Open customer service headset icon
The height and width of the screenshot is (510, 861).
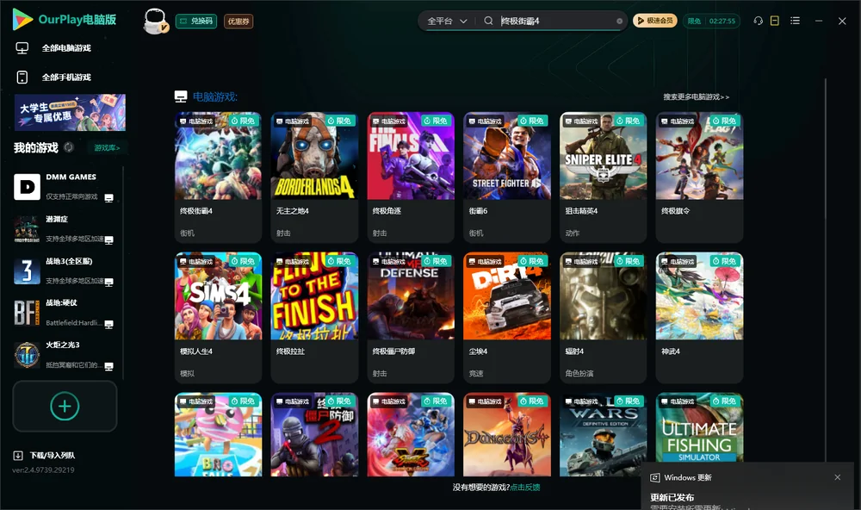(758, 21)
